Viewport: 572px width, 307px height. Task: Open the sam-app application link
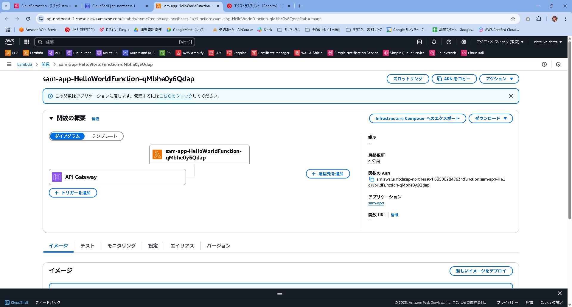[x=376, y=203]
